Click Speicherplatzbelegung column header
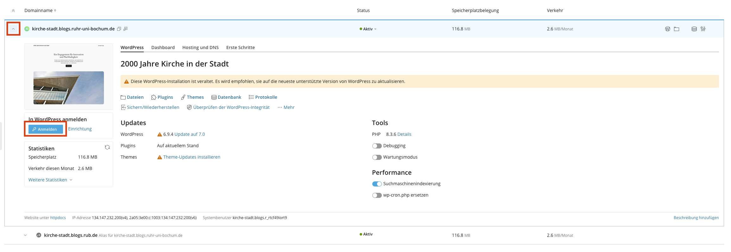731x252 pixels. [475, 10]
